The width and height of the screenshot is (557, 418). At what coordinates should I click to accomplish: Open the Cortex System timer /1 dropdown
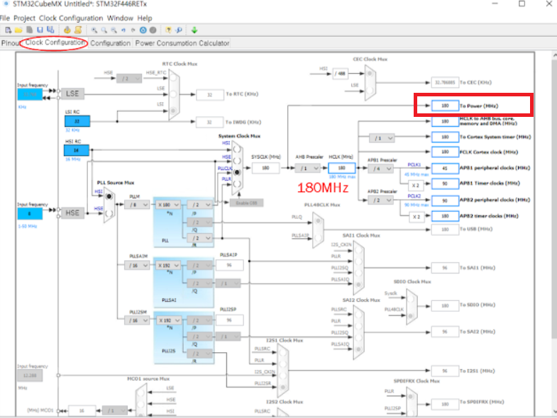pyautogui.click(x=382, y=137)
